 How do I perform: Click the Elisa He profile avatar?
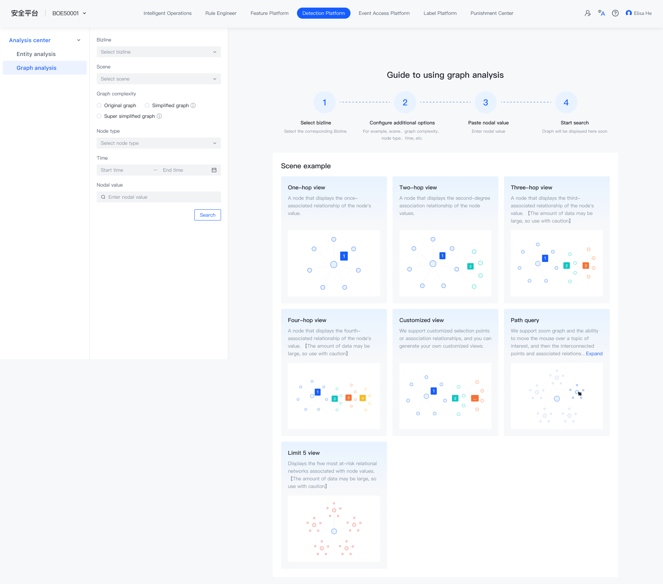coord(628,13)
